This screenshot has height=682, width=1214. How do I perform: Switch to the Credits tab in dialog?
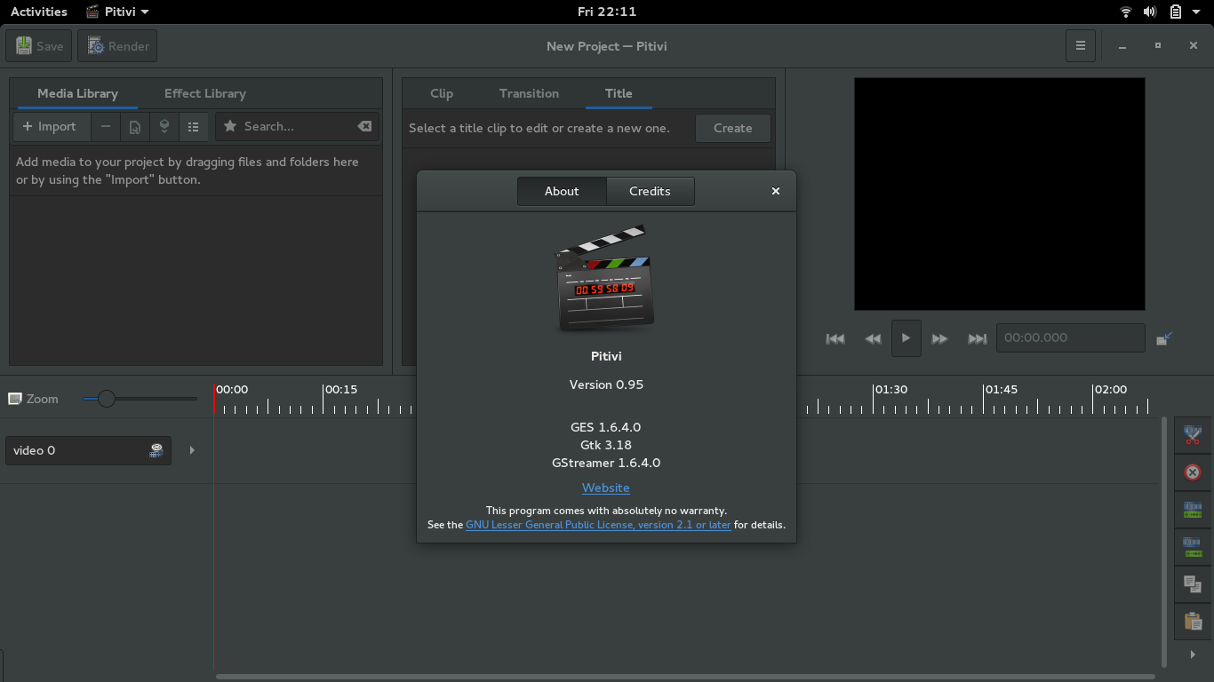point(650,191)
